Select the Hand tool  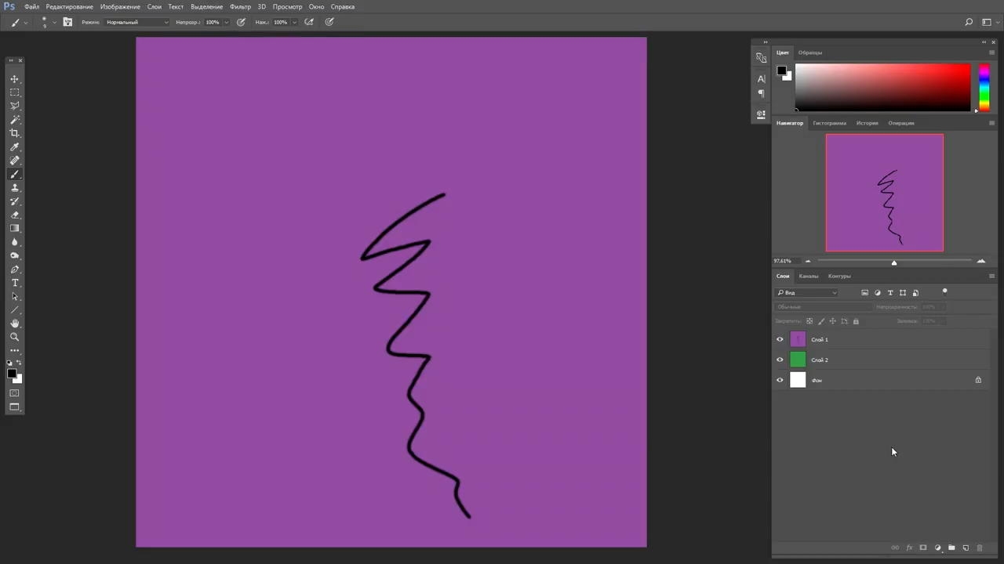point(14,324)
